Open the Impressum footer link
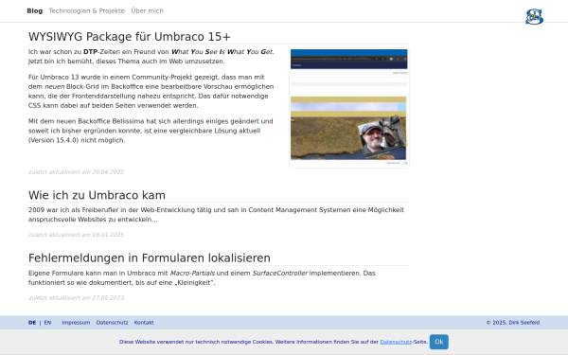Viewport: 568px width, 355px height. (76, 323)
